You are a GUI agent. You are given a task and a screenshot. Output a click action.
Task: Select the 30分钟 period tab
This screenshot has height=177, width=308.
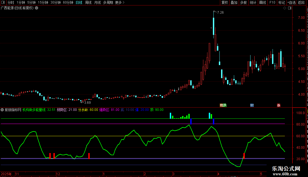click(56, 2)
